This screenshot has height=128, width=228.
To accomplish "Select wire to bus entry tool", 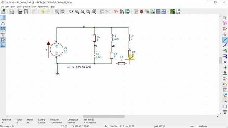I will (x=225, y=51).
